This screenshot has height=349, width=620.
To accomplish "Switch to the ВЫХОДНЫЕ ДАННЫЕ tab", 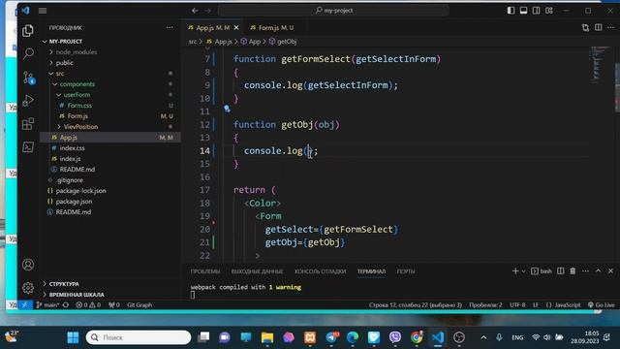I will point(257,271).
